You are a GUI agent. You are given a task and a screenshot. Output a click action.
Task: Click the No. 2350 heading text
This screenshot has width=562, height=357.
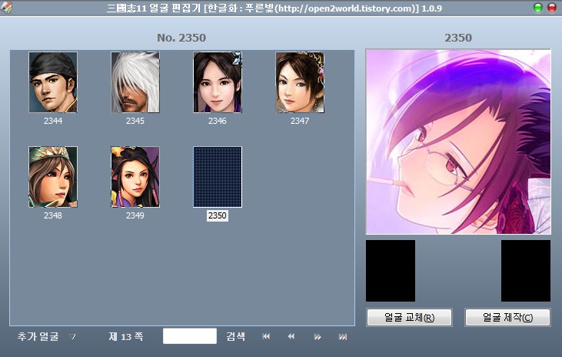[x=181, y=38]
